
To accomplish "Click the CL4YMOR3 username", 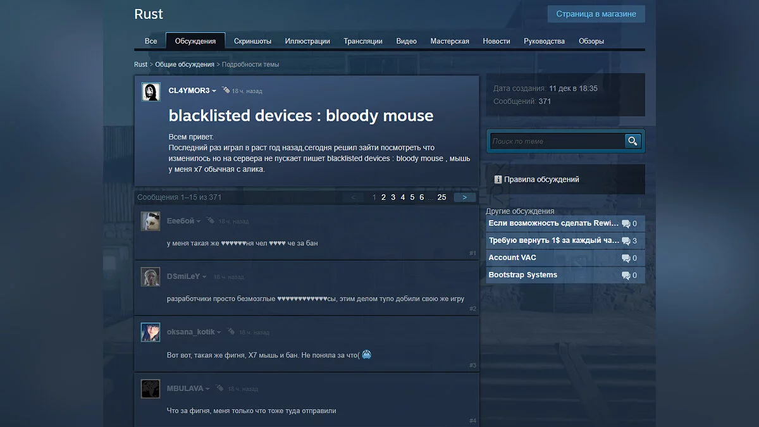I will point(188,90).
